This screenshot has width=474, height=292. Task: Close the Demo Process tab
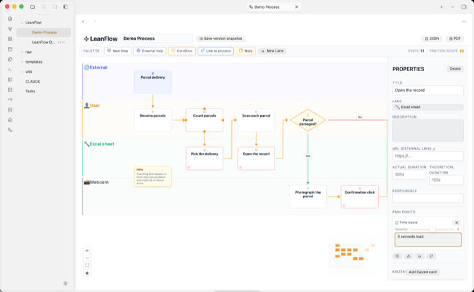click(296, 7)
